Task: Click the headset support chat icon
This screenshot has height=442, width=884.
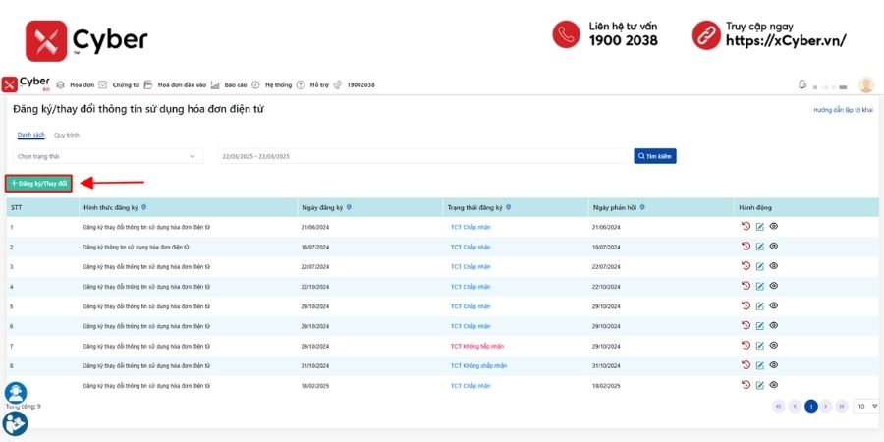Action: point(16,393)
